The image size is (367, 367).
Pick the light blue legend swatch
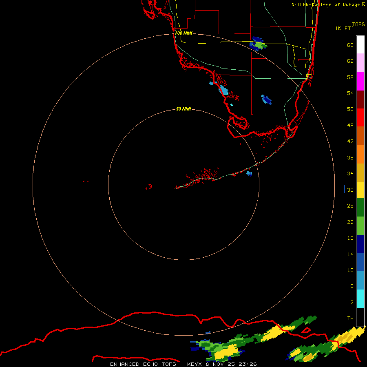(360, 281)
